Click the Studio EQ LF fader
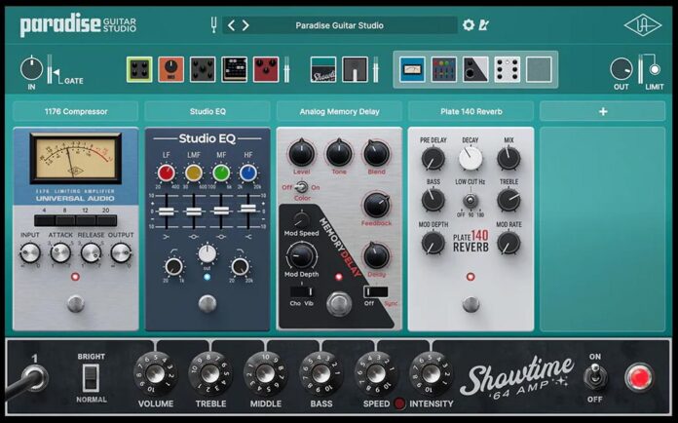 [166, 211]
